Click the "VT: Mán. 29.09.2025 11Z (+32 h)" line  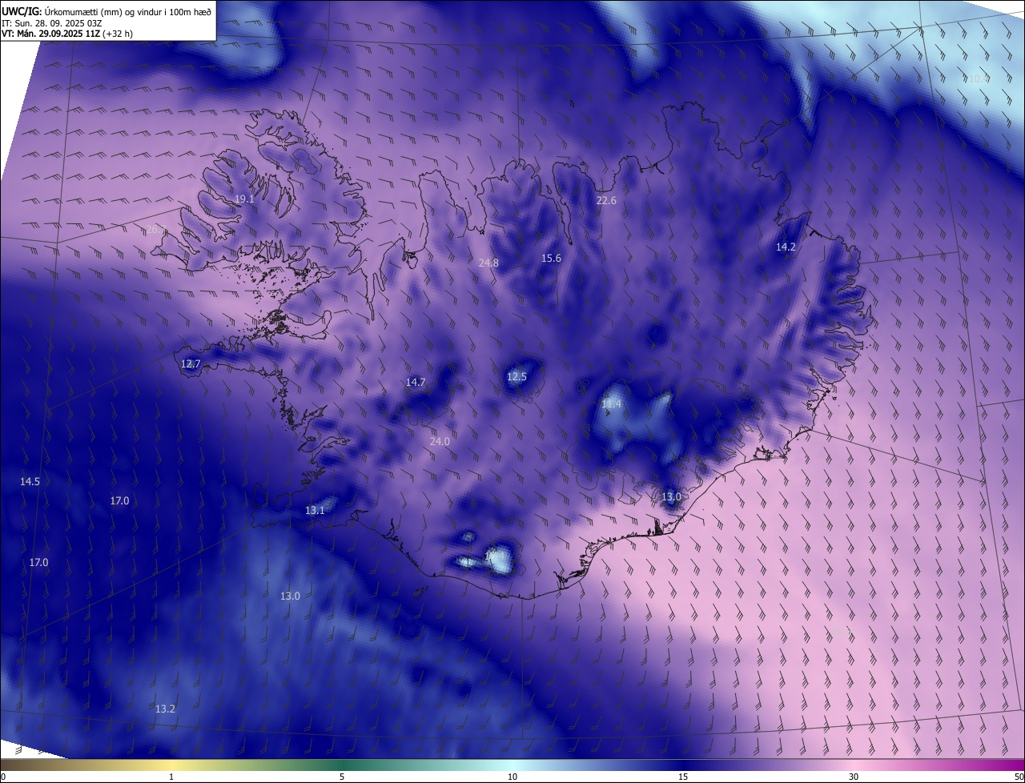point(67,34)
